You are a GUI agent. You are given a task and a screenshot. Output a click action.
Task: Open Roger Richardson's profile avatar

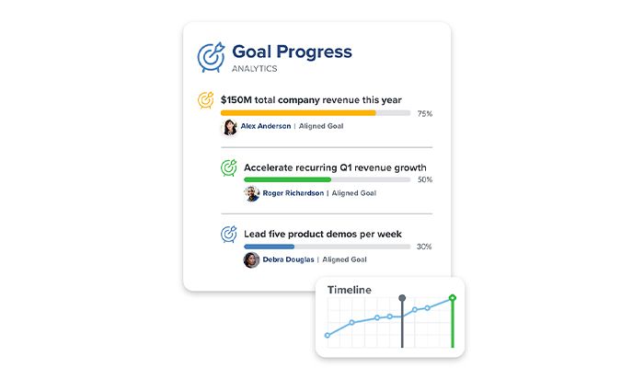point(252,193)
